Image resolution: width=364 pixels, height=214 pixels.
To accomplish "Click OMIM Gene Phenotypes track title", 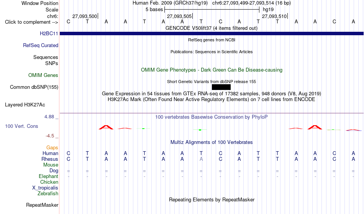I will 212,70.
